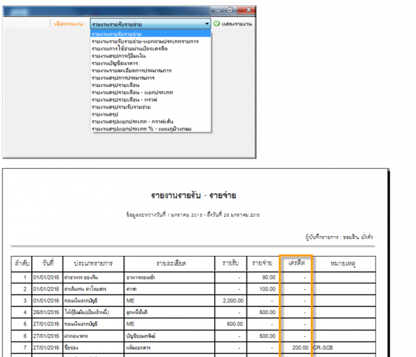416x357 pixels.
Task: Click the 90.00 expense cell in row 1
Action: [262, 278]
